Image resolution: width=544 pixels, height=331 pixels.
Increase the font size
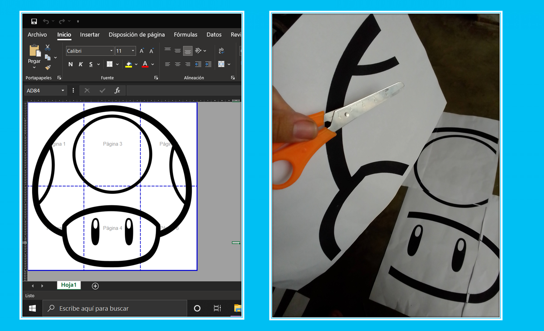(x=142, y=51)
